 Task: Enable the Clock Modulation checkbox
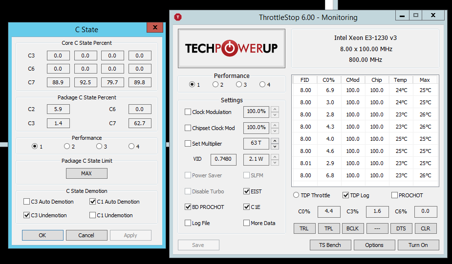[x=188, y=112]
